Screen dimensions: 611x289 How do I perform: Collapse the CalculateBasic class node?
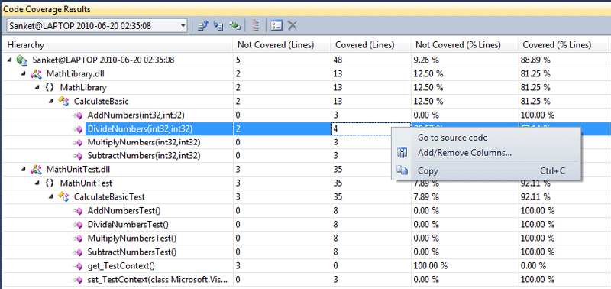coord(51,101)
